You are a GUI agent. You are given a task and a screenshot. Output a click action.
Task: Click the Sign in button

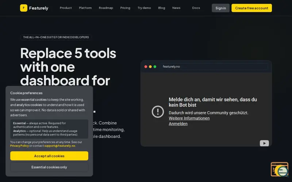coord(221,8)
